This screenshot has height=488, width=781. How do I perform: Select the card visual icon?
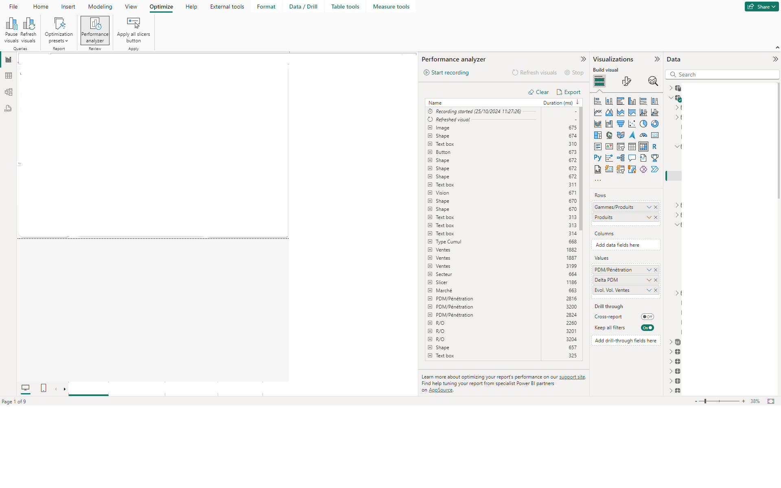pos(654,136)
